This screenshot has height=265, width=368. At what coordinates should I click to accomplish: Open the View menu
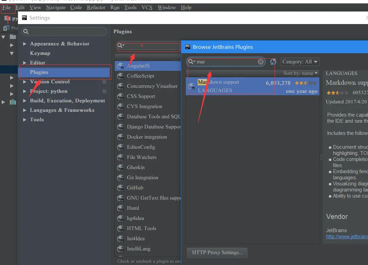pos(35,7)
